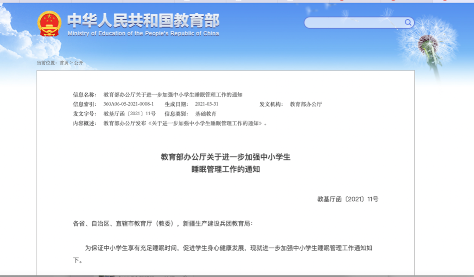Click bold heading line 教育部办公厅关于进一步加强中小学生
Image resolution: width=474 pixels, height=277 pixels.
click(226, 157)
